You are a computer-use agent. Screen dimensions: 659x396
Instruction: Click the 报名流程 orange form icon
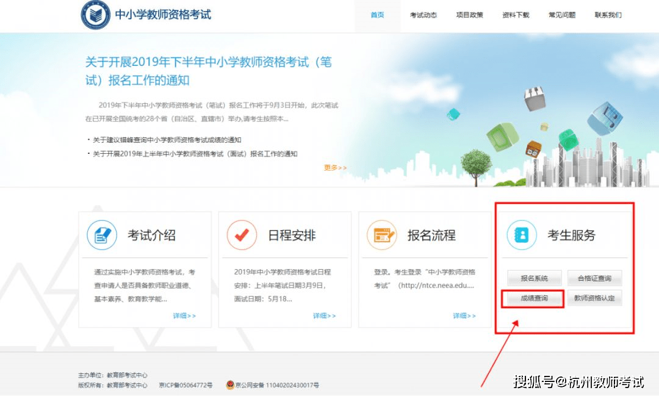coord(381,235)
